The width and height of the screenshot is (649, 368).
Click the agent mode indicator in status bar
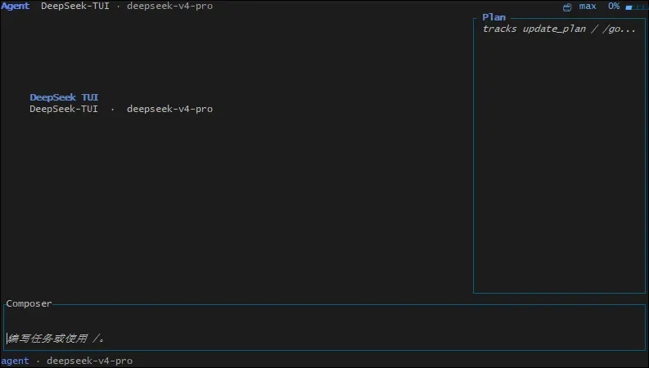coord(15,361)
